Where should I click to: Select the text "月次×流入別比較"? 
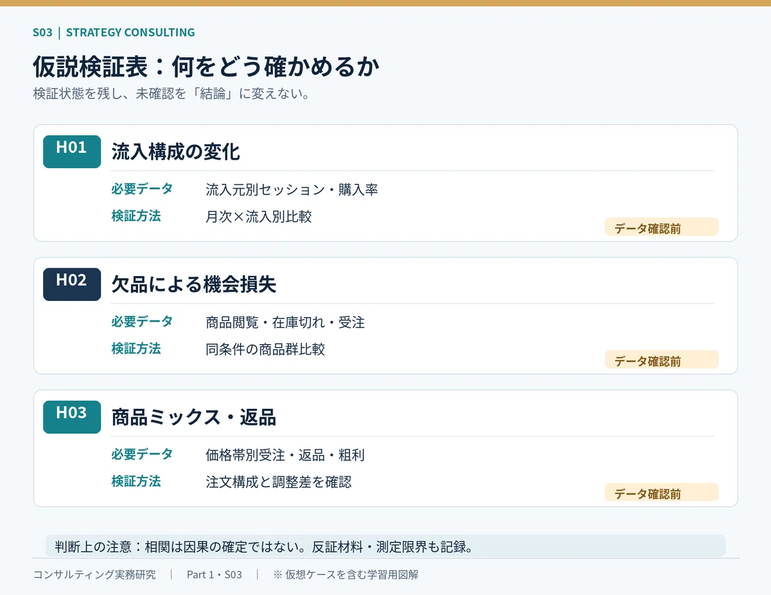(x=258, y=216)
